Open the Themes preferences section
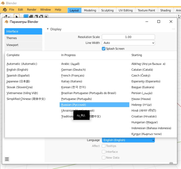 (23, 38)
